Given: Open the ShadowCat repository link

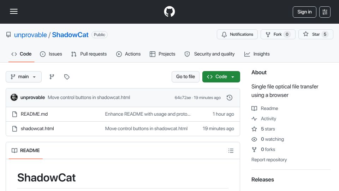Looking at the screenshot, I should pos(70,35).
